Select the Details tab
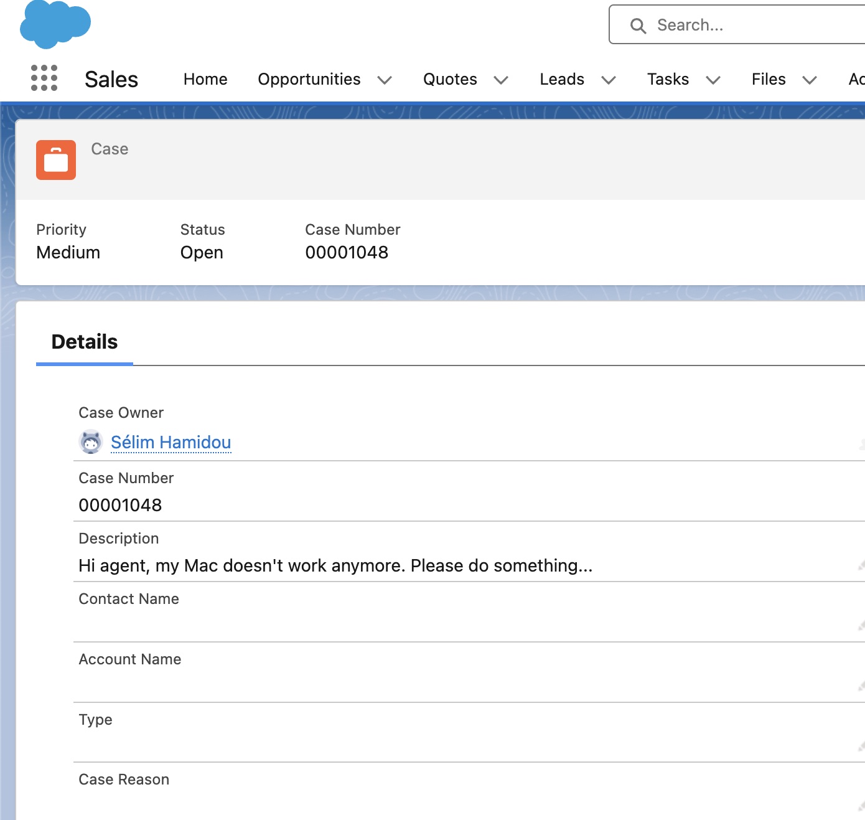This screenshot has width=865, height=820. 85,342
